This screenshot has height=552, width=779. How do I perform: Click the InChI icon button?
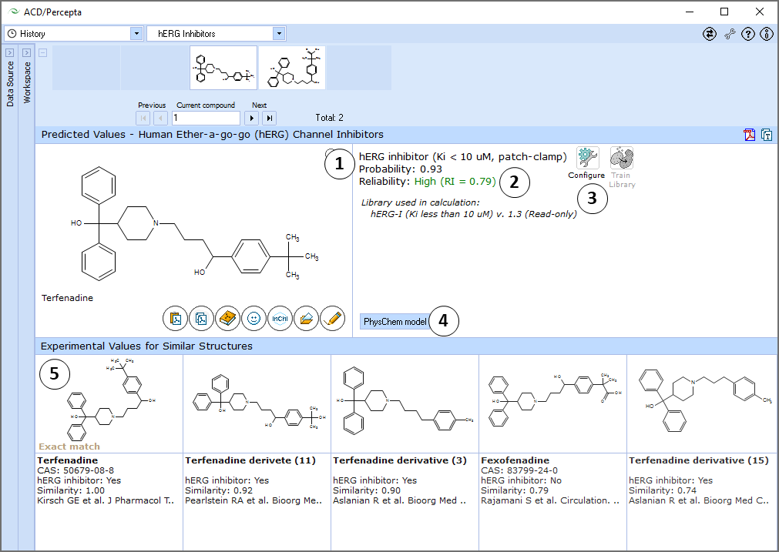[x=280, y=318]
